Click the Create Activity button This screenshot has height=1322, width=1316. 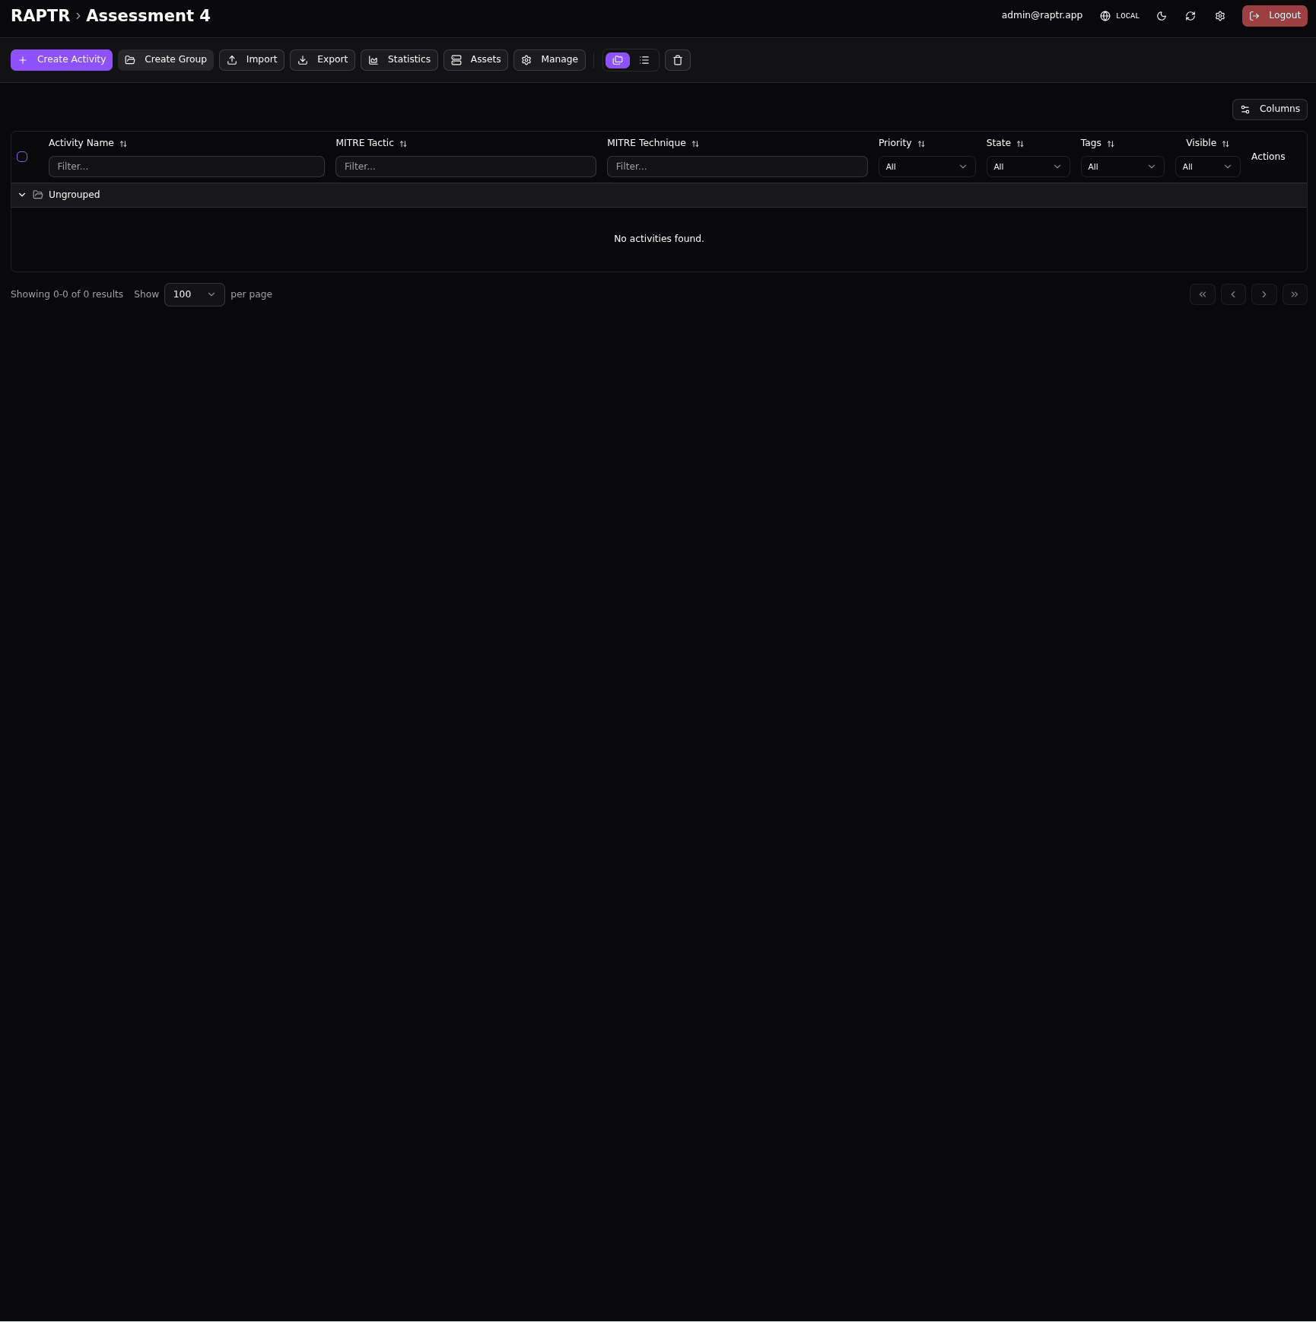pyautogui.click(x=61, y=59)
